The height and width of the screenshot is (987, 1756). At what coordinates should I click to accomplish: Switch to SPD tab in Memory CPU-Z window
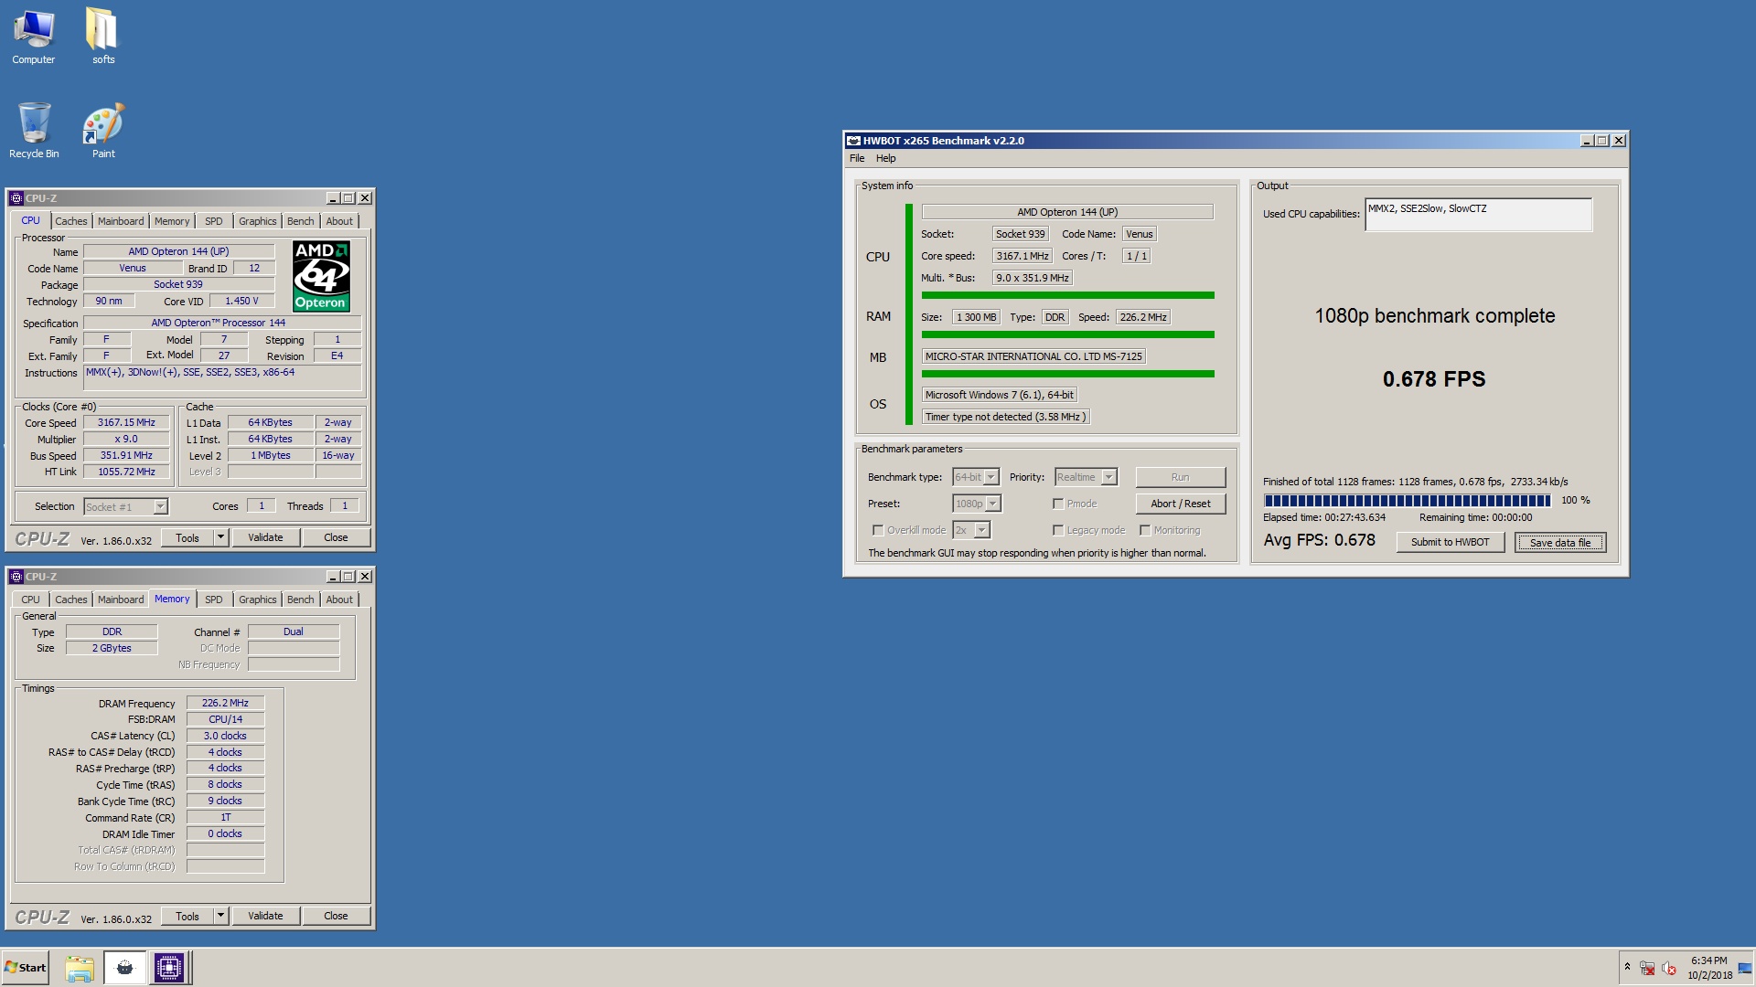coord(214,600)
